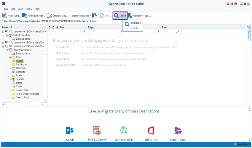Click the search icon in Status column filter
Image resolution: width=252 pixels, height=148 pixels.
177,31
